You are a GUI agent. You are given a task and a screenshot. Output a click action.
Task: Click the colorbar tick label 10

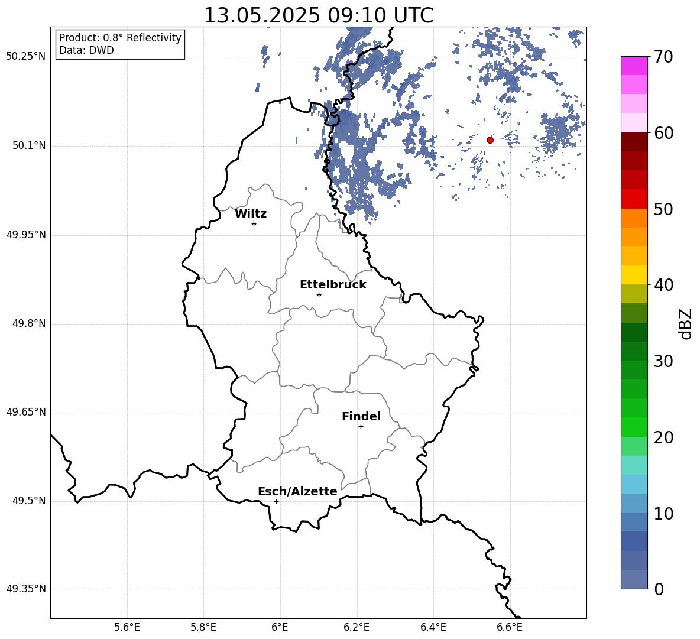(x=663, y=513)
